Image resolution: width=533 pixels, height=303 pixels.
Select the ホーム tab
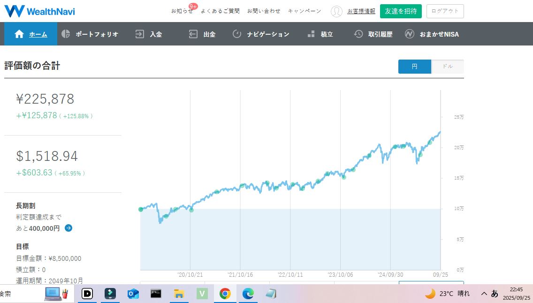[31, 34]
